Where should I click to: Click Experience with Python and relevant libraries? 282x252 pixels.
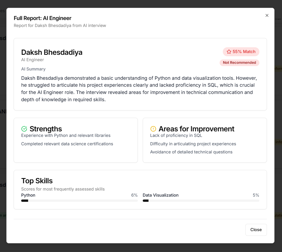[66, 135]
